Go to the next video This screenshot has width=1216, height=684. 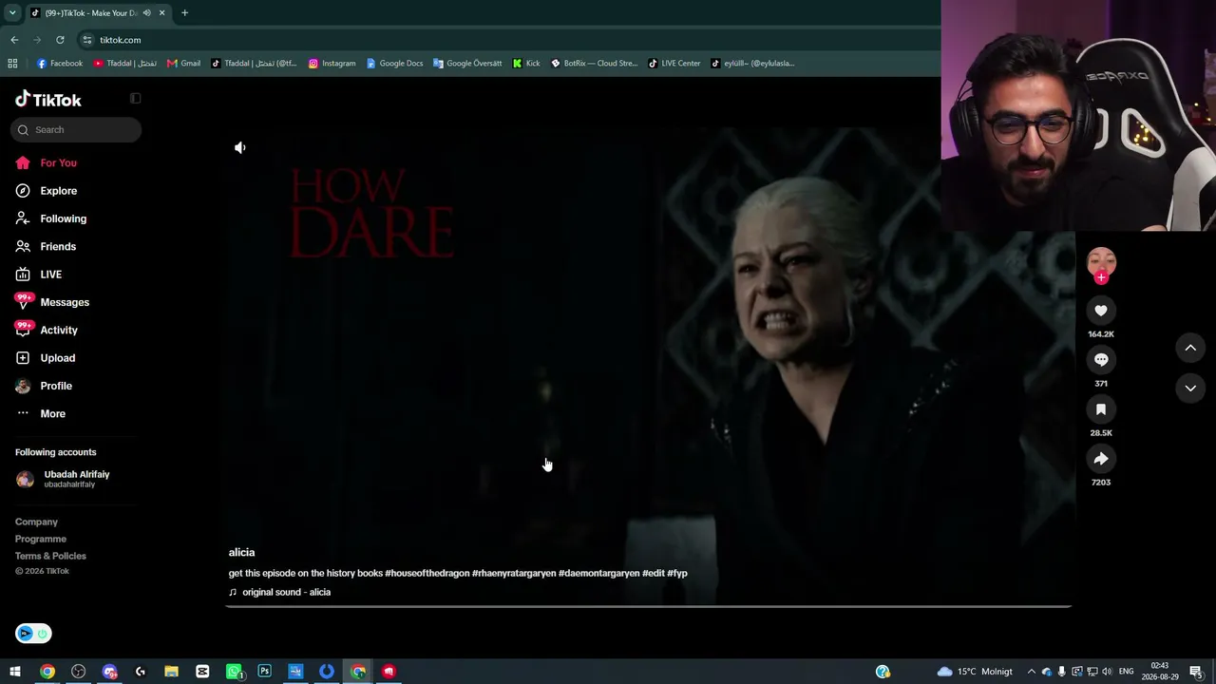pyautogui.click(x=1190, y=388)
